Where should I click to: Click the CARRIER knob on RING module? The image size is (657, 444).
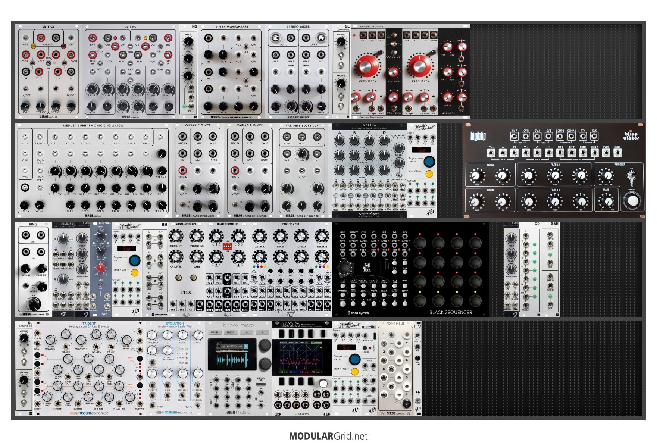pos(41,268)
